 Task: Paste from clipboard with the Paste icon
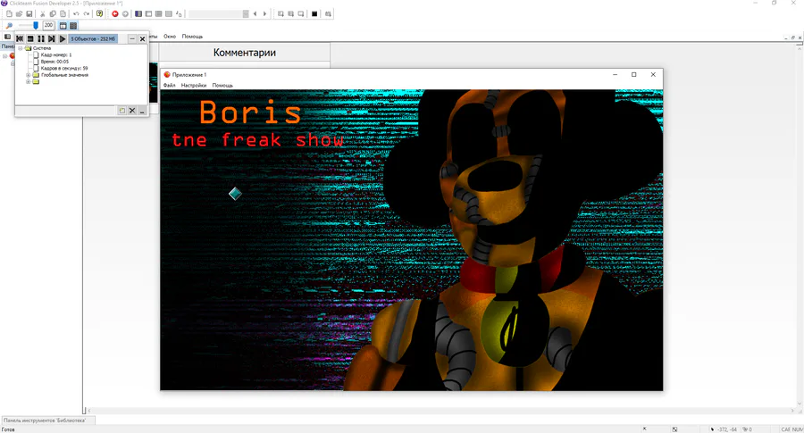(63, 13)
